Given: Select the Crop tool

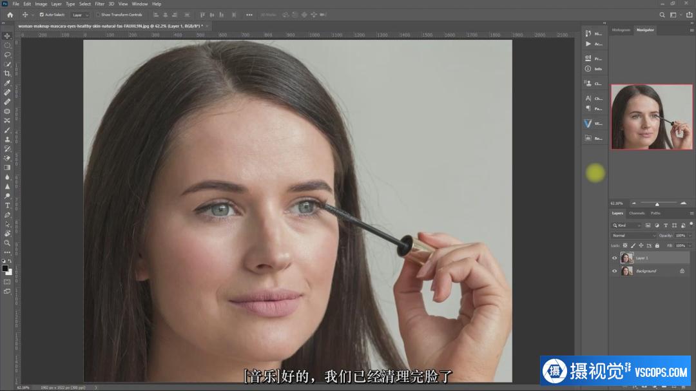Looking at the screenshot, I should pos(7,73).
